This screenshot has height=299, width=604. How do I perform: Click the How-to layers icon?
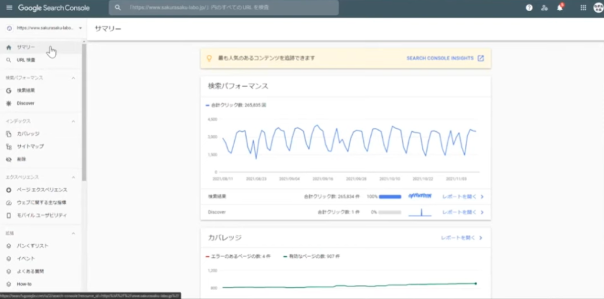click(9, 284)
